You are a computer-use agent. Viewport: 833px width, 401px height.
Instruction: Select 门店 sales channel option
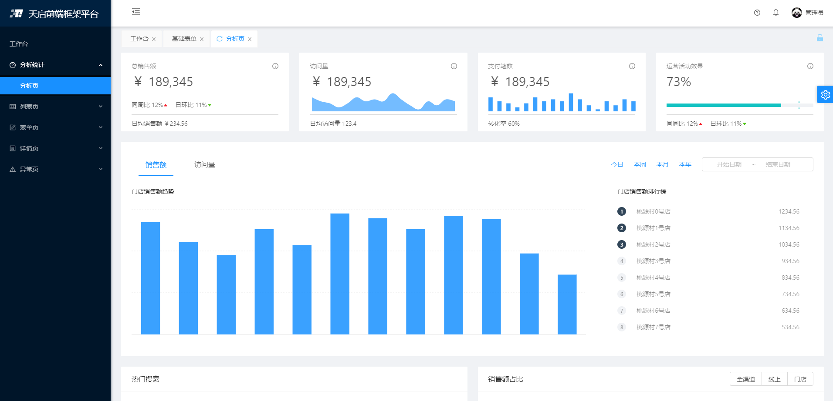pos(800,379)
